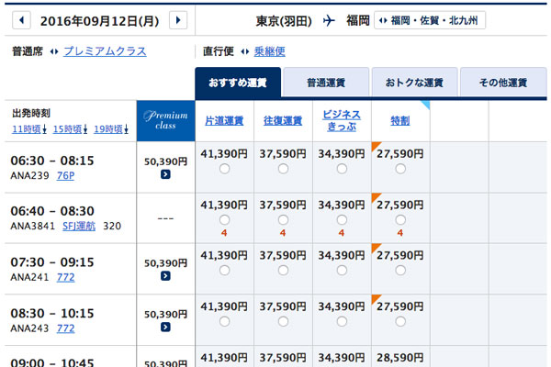
Task: Open ビジネスきっぷ fare description
Action: pyautogui.click(x=342, y=120)
